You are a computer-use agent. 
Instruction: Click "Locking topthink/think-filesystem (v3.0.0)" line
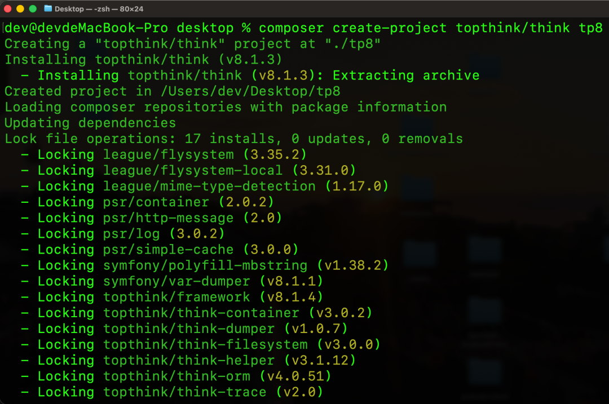(201, 345)
